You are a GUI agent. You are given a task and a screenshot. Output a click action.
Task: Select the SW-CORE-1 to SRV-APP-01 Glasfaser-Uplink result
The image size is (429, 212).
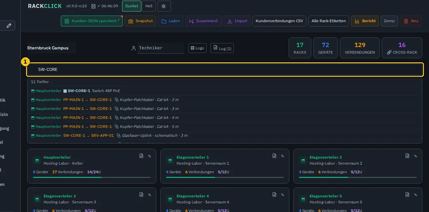click(225, 135)
